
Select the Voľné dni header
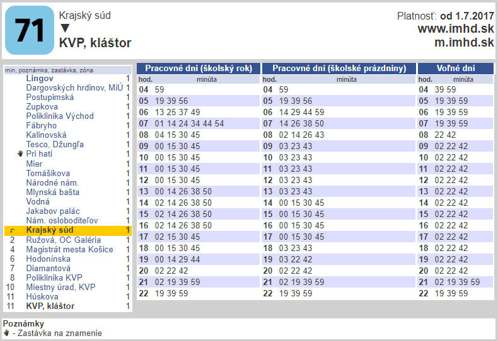click(455, 69)
